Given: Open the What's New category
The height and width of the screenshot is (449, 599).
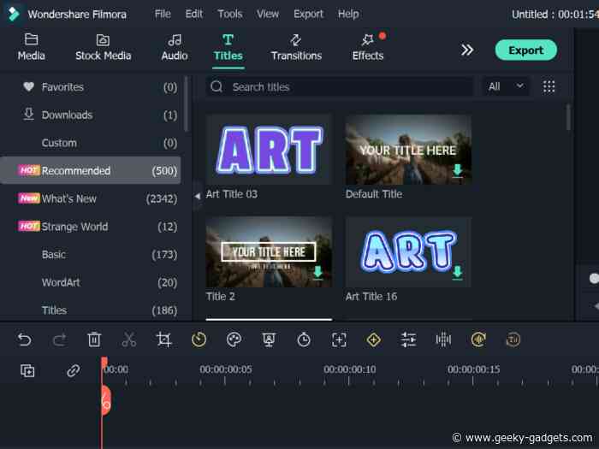Looking at the screenshot, I should click(x=91, y=198).
